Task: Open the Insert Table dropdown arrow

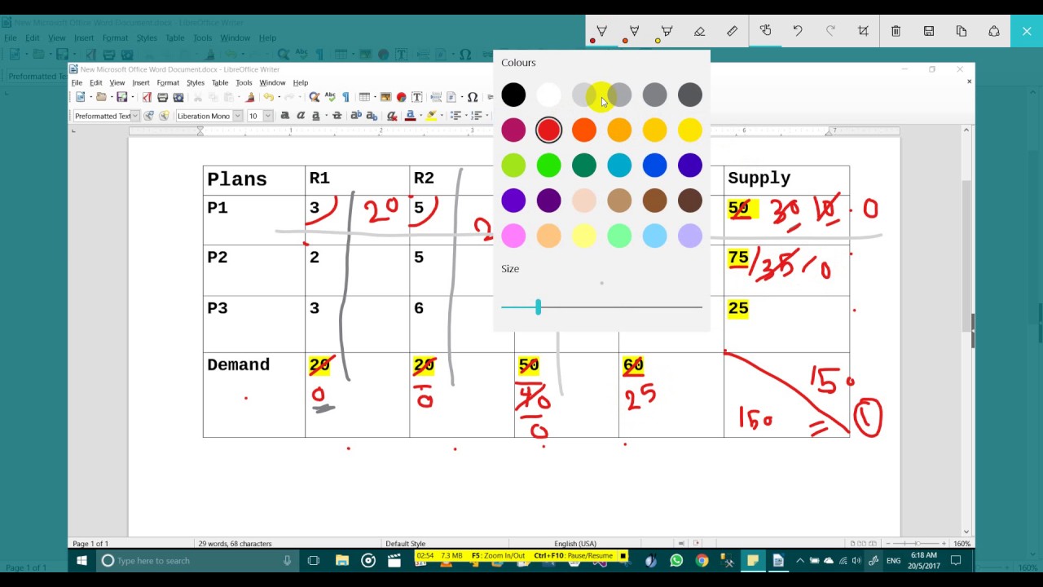Action: [x=375, y=97]
